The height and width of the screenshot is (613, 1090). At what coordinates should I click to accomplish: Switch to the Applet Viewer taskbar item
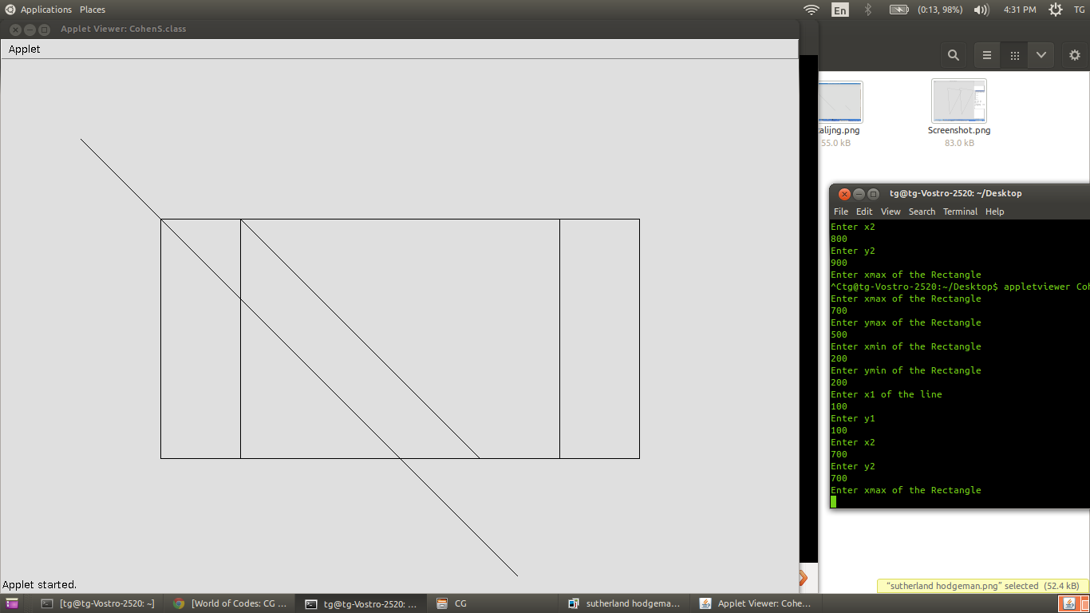click(756, 604)
